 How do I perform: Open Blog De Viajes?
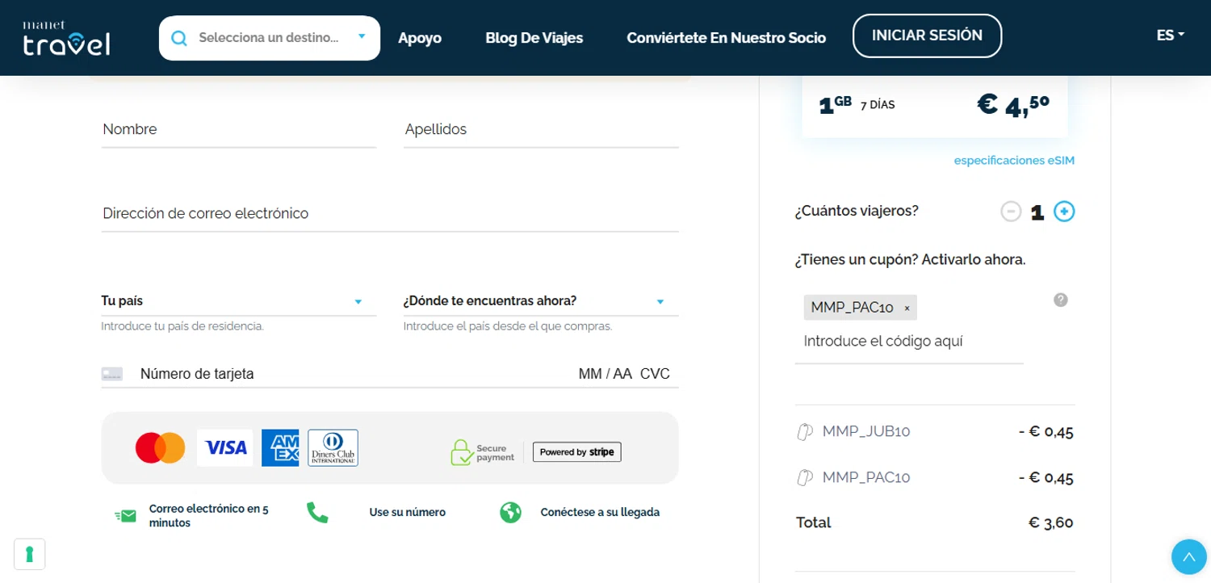(x=534, y=38)
